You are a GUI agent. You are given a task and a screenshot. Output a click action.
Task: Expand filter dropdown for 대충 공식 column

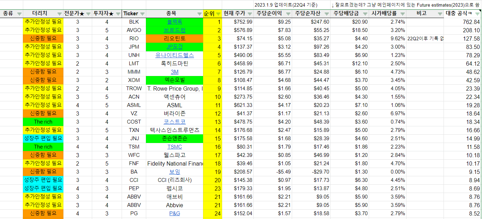coord(477,14)
